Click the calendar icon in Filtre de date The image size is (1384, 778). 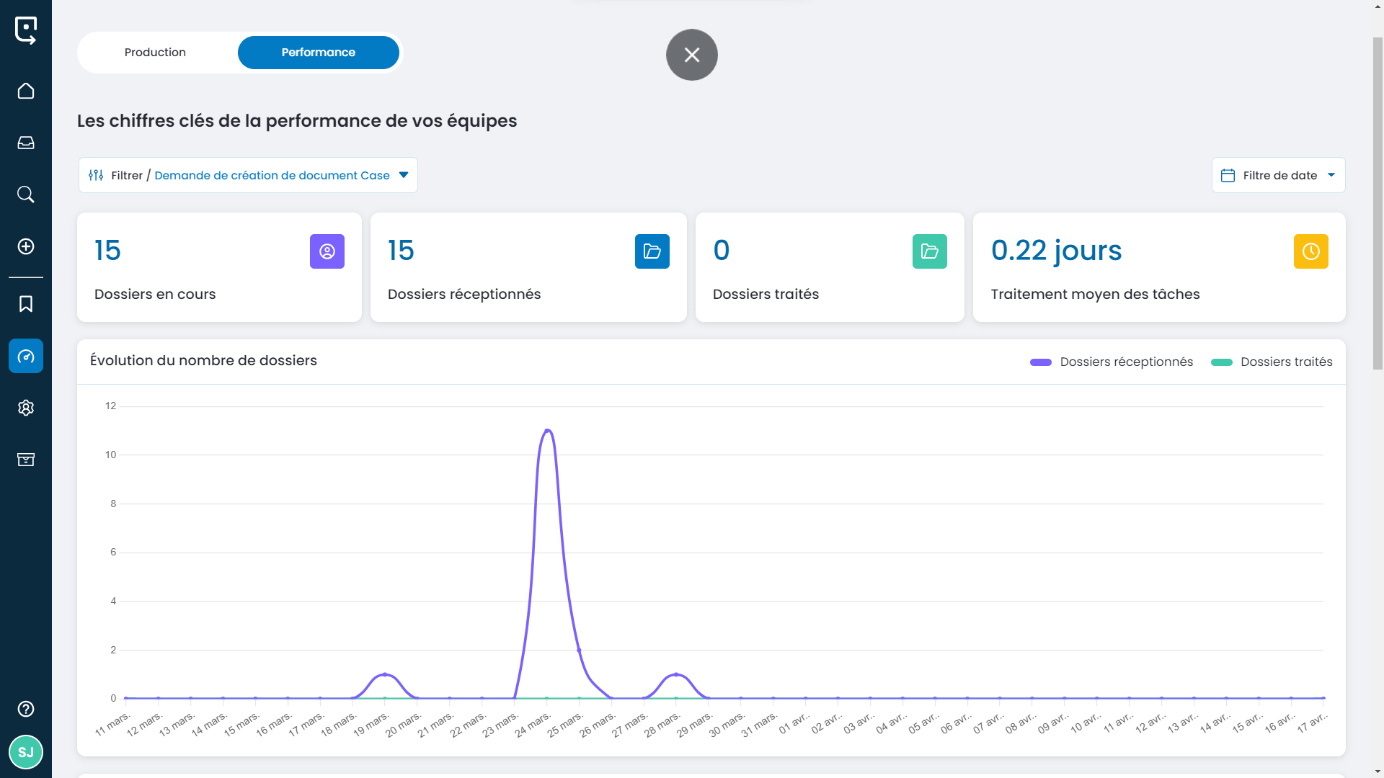pos(1228,175)
